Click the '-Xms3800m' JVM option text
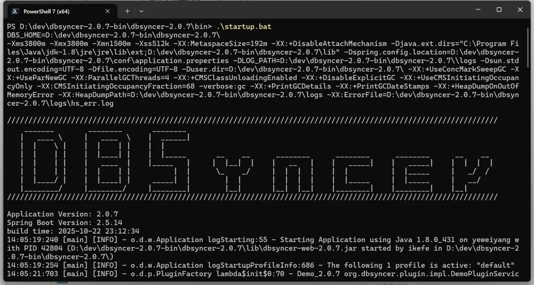Viewport: 534px width, 285px height. coord(26,43)
